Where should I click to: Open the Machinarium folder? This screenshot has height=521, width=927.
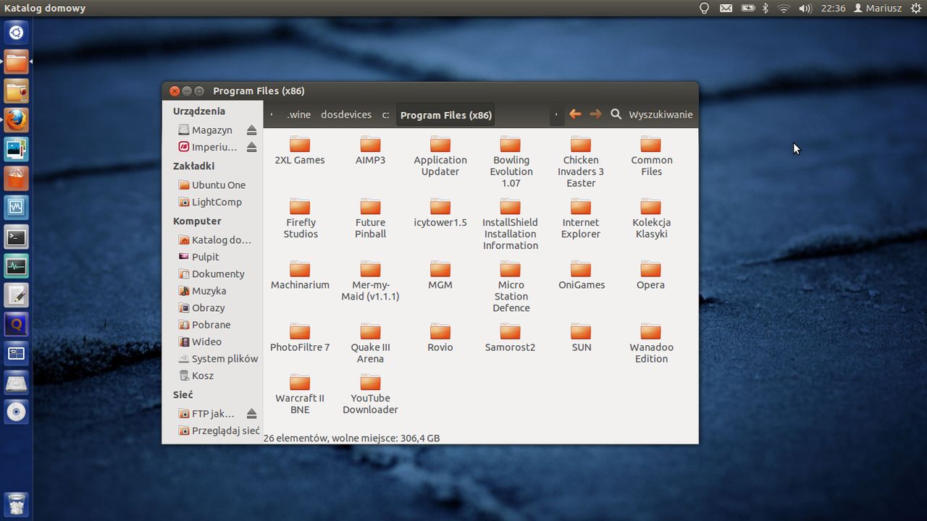(x=300, y=275)
